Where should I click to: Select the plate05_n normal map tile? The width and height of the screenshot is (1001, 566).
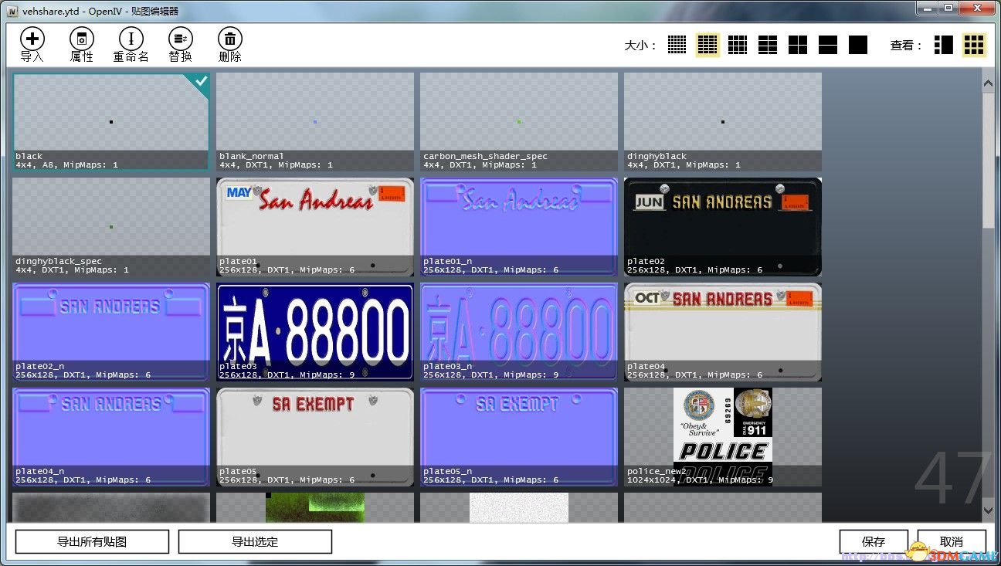click(x=519, y=437)
